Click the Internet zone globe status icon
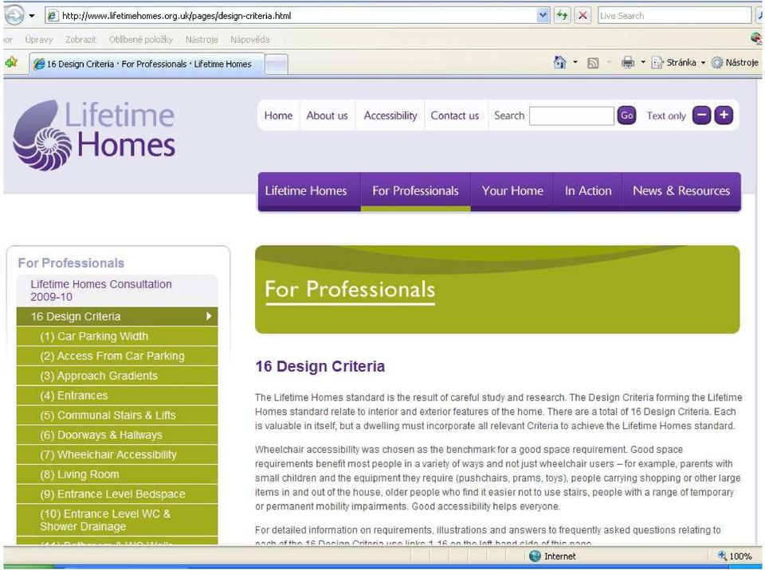This screenshot has height=570, width=765. 535,556
